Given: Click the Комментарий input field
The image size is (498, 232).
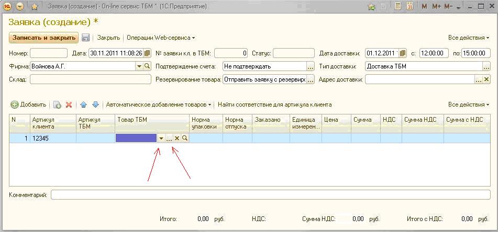Looking at the screenshot, I should tap(271, 194).
